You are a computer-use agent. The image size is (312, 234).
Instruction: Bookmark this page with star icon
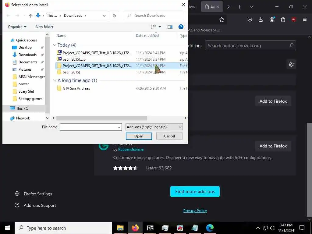pos(222,19)
